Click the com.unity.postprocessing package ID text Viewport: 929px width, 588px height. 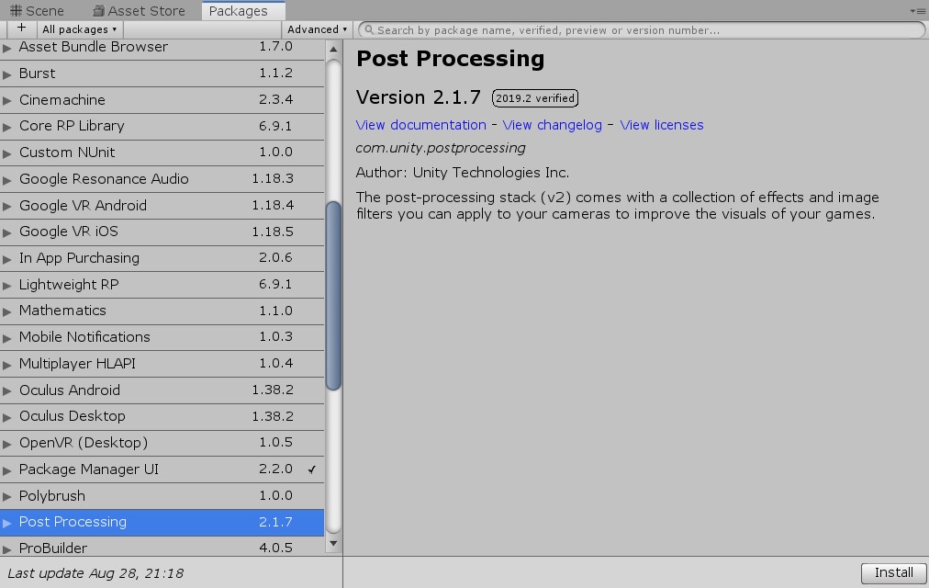(x=441, y=148)
